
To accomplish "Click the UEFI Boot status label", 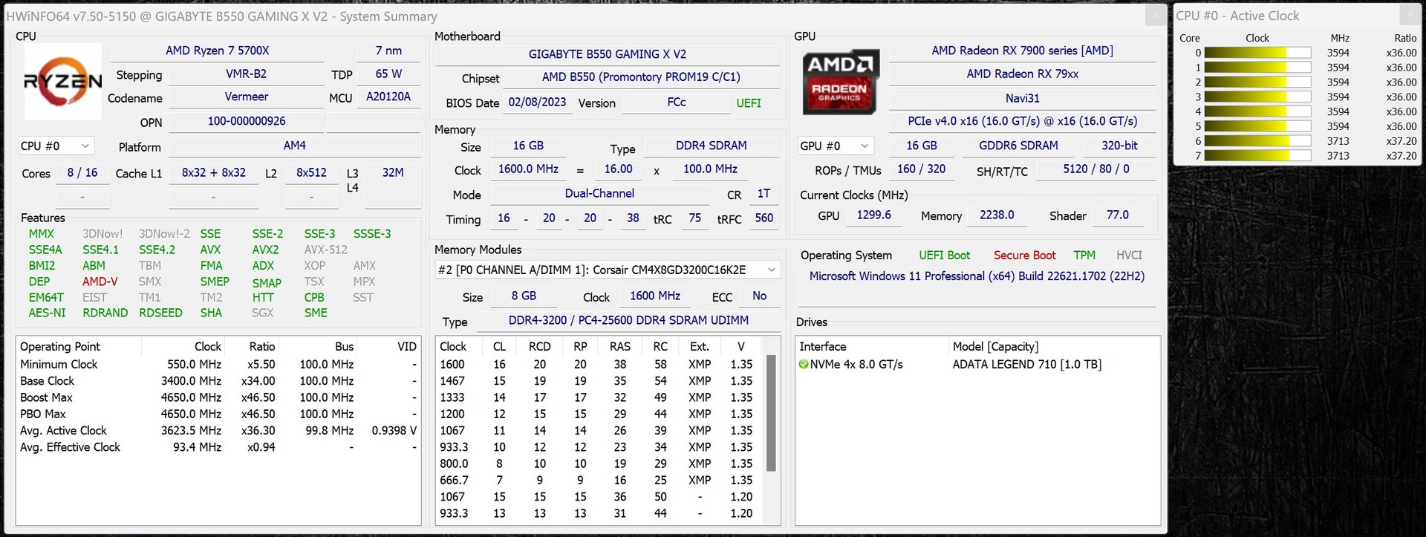I will (x=944, y=256).
